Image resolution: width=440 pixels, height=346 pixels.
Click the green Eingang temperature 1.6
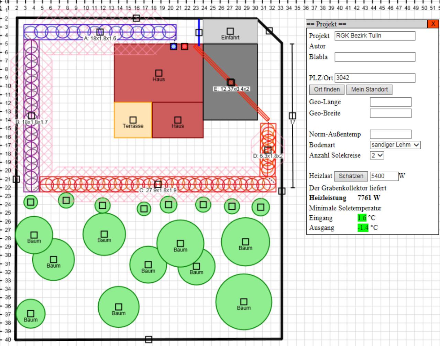tap(362, 218)
